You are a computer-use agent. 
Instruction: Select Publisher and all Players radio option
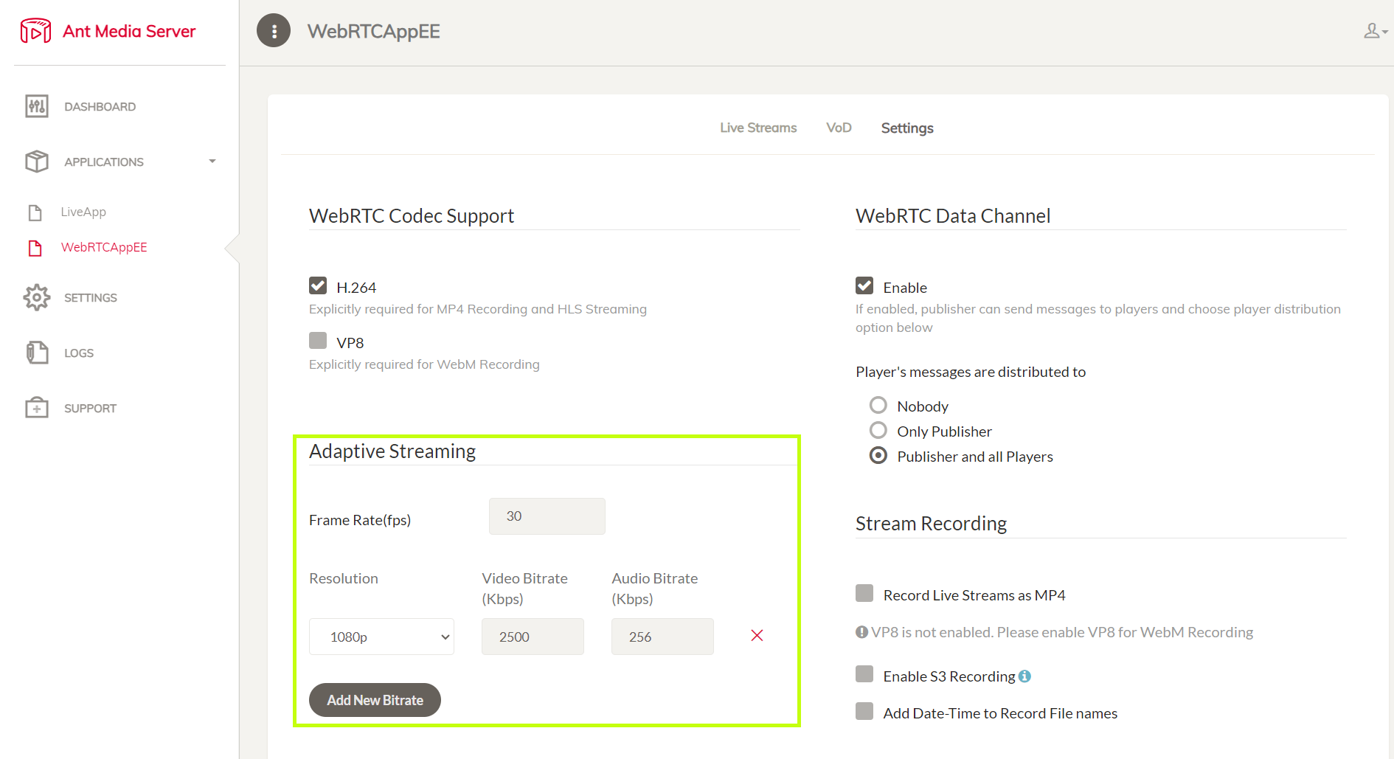[x=878, y=455]
